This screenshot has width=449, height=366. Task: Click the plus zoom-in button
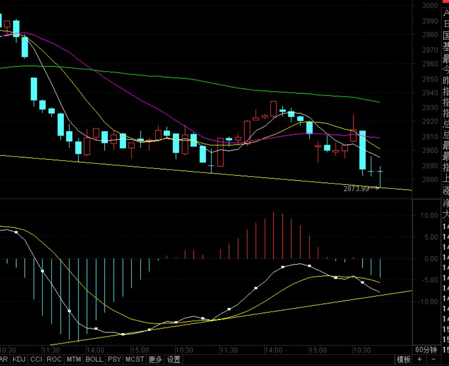click(419, 359)
